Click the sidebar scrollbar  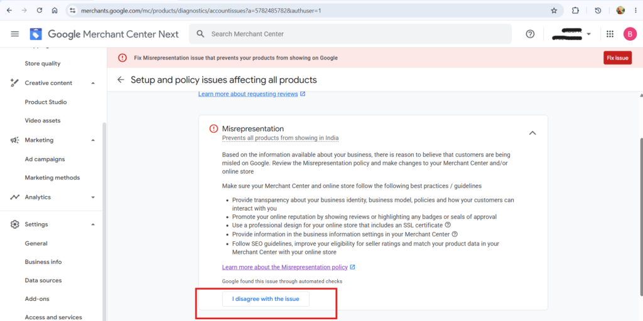[104, 221]
